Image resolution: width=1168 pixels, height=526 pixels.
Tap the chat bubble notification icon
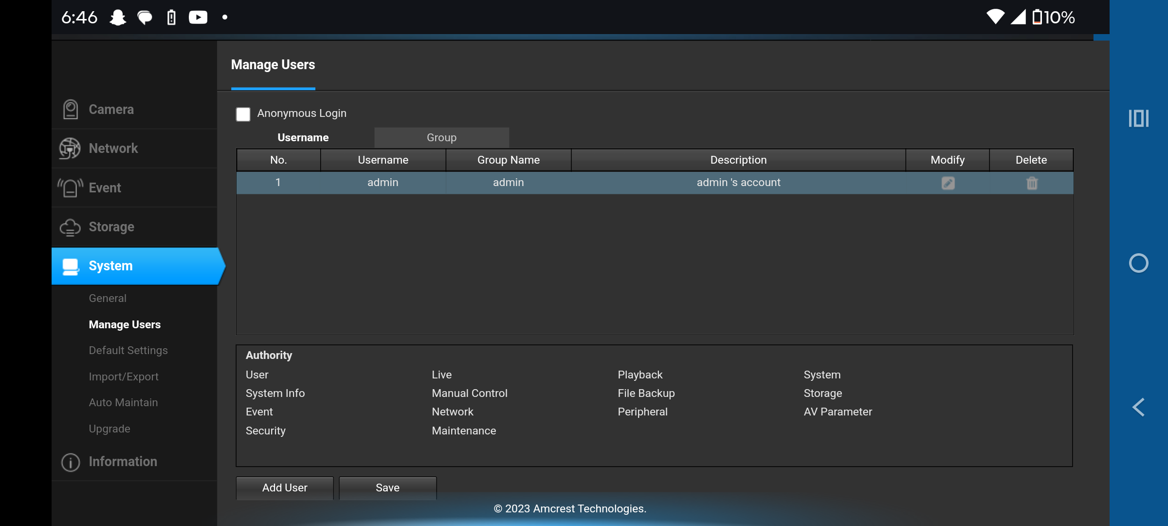tap(145, 18)
